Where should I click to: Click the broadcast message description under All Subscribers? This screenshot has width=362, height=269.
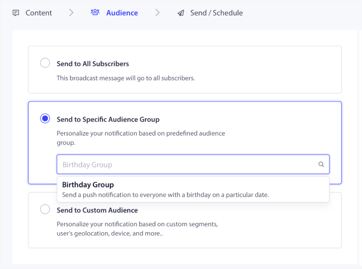(126, 78)
